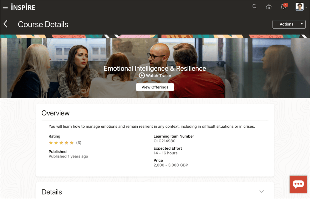Click the OLC214980 learning item number
Image resolution: width=310 pixels, height=199 pixels.
point(165,141)
